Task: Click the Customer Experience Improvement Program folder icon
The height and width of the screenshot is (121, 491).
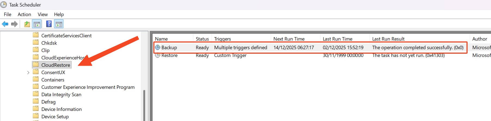Action: pyautogui.click(x=36, y=87)
